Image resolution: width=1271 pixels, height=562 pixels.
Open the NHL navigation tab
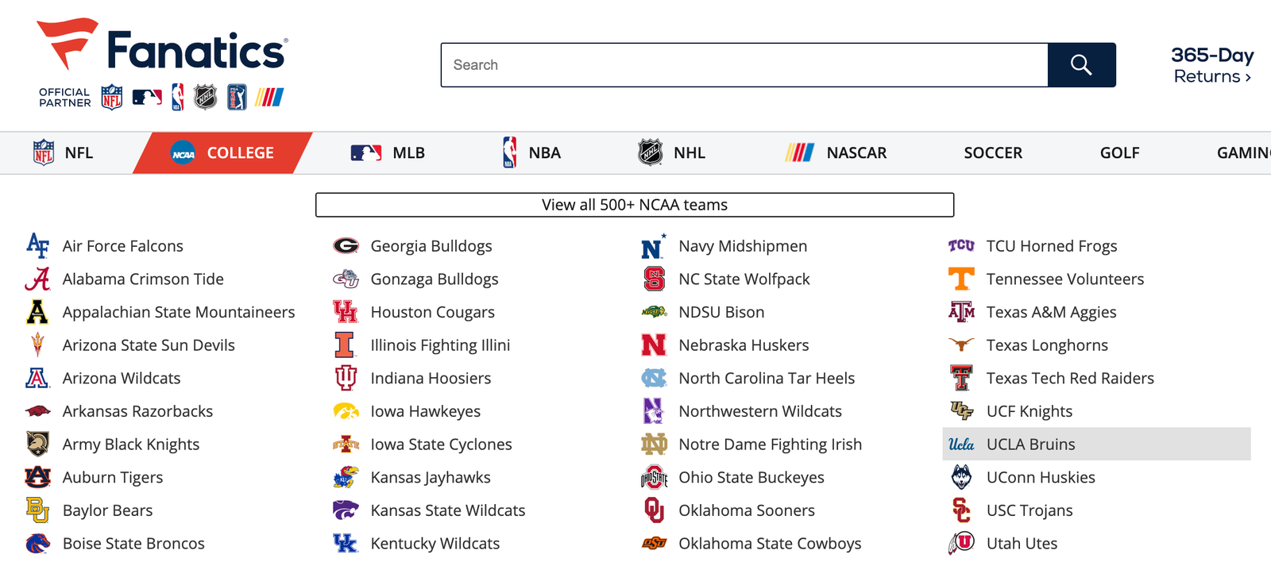coord(672,153)
